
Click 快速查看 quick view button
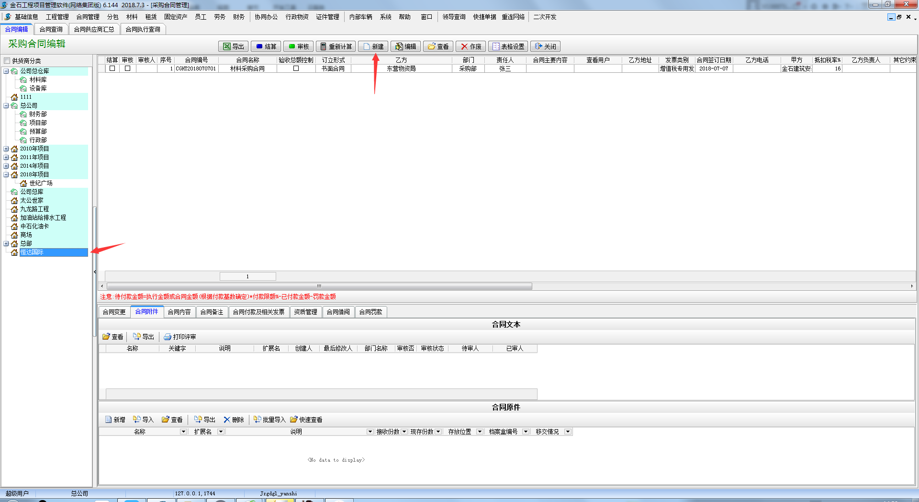[306, 420]
